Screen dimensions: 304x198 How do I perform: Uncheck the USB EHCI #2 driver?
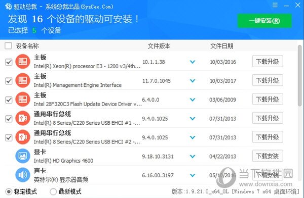(x=9, y=138)
